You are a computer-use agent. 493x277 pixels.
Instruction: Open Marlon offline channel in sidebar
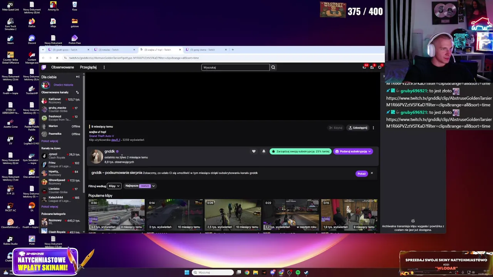tap(61, 126)
